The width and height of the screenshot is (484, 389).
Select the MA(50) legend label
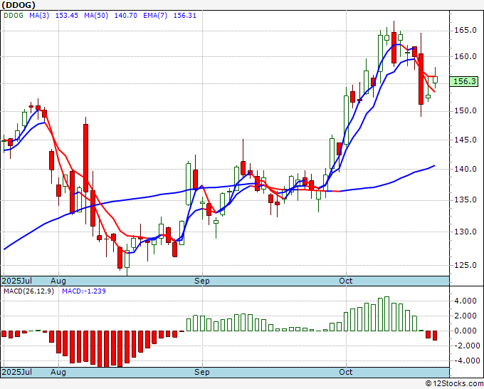click(96, 16)
